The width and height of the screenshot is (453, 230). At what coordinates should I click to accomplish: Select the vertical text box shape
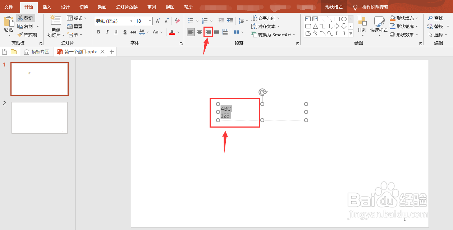click(315, 19)
